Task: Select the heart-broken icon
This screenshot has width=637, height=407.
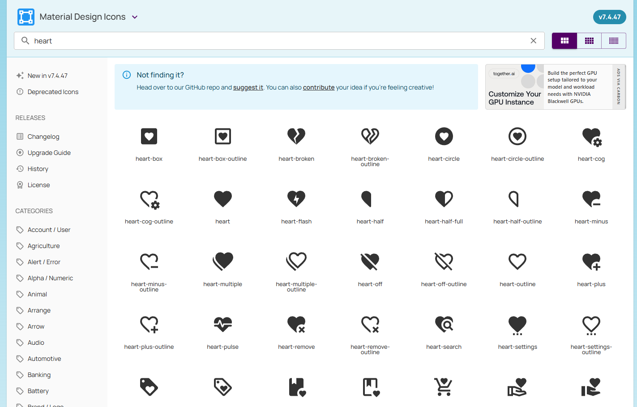Action: pyautogui.click(x=296, y=136)
